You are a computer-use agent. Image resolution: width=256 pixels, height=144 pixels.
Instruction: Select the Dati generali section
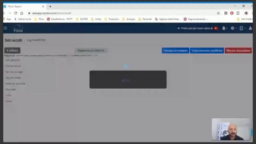click(x=12, y=60)
